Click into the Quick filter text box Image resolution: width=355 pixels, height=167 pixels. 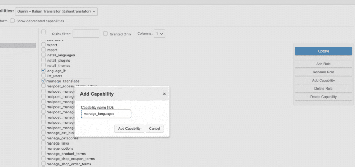coord(86,34)
